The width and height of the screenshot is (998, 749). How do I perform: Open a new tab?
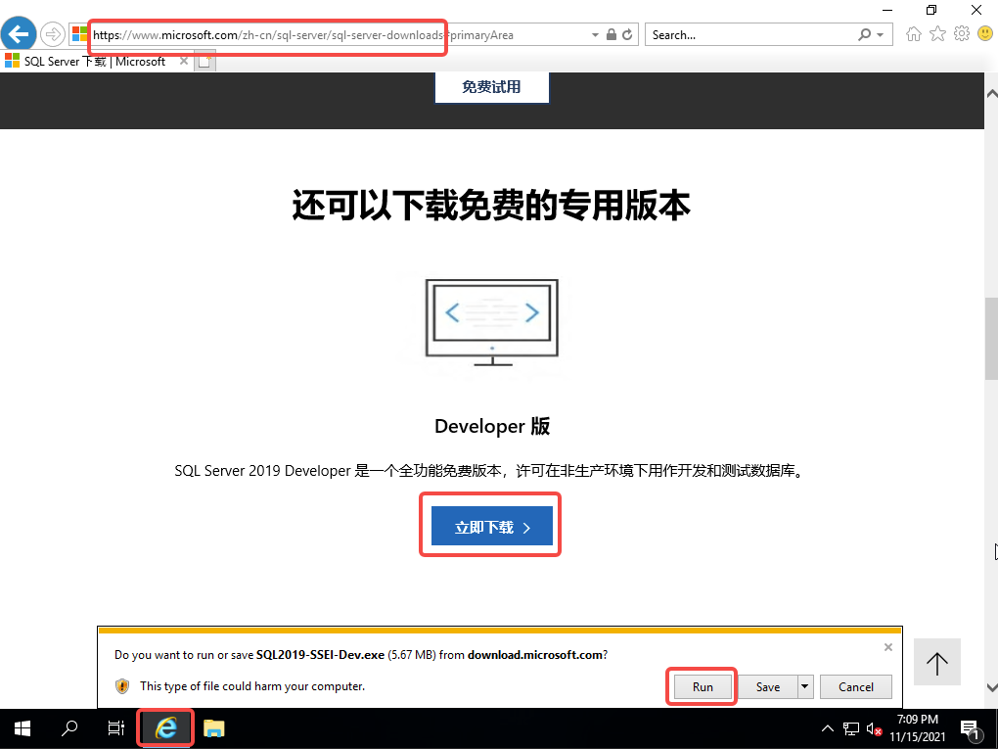click(205, 62)
